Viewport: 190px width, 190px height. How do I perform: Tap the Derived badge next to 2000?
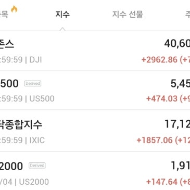point(37,166)
